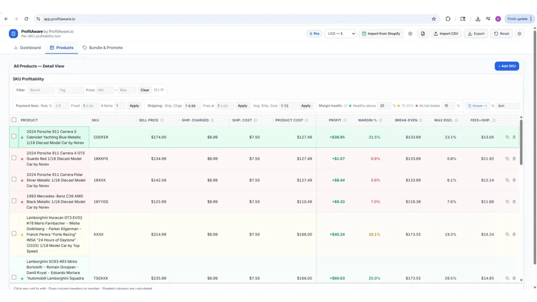Duplicate the 18KKFG row with copy icon

coord(507,158)
